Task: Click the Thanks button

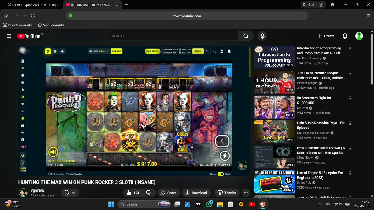Action: [x=227, y=193]
